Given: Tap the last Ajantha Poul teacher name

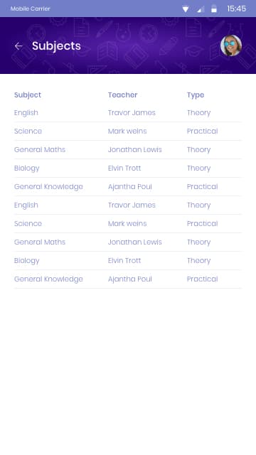Looking at the screenshot, I should (129, 279).
